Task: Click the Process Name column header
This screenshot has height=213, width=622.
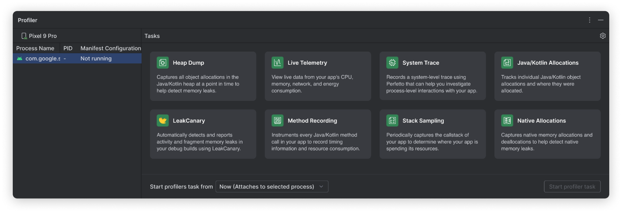Action: pos(35,48)
